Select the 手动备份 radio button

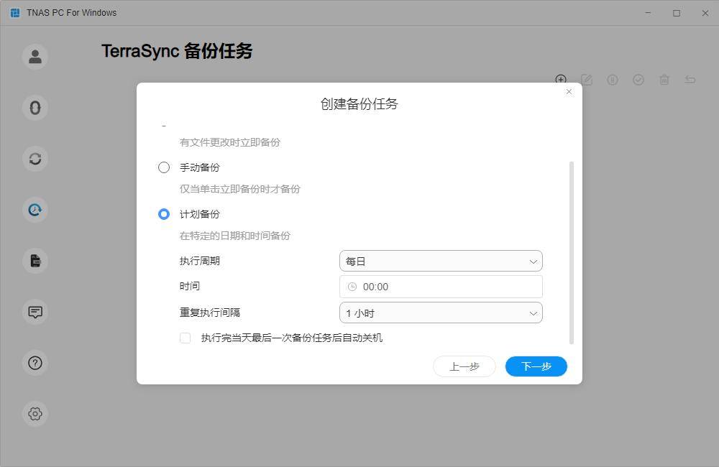(164, 167)
